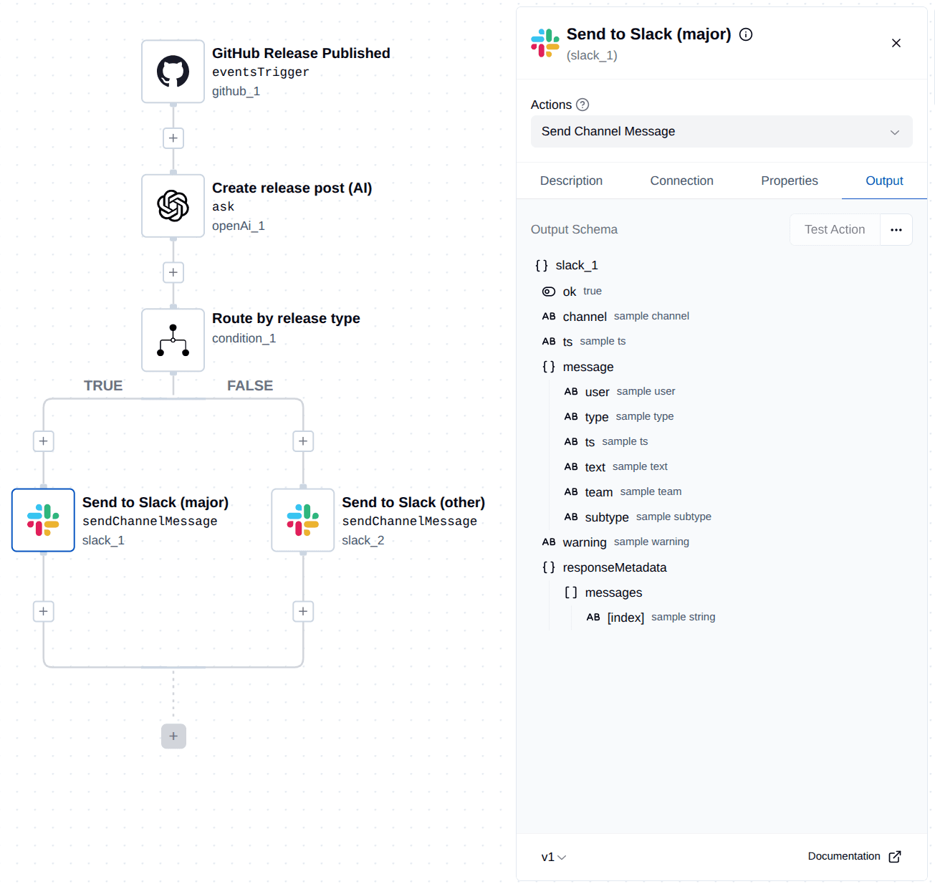This screenshot has width=935, height=889.
Task: Select the [index] sample string item
Action: [625, 618]
